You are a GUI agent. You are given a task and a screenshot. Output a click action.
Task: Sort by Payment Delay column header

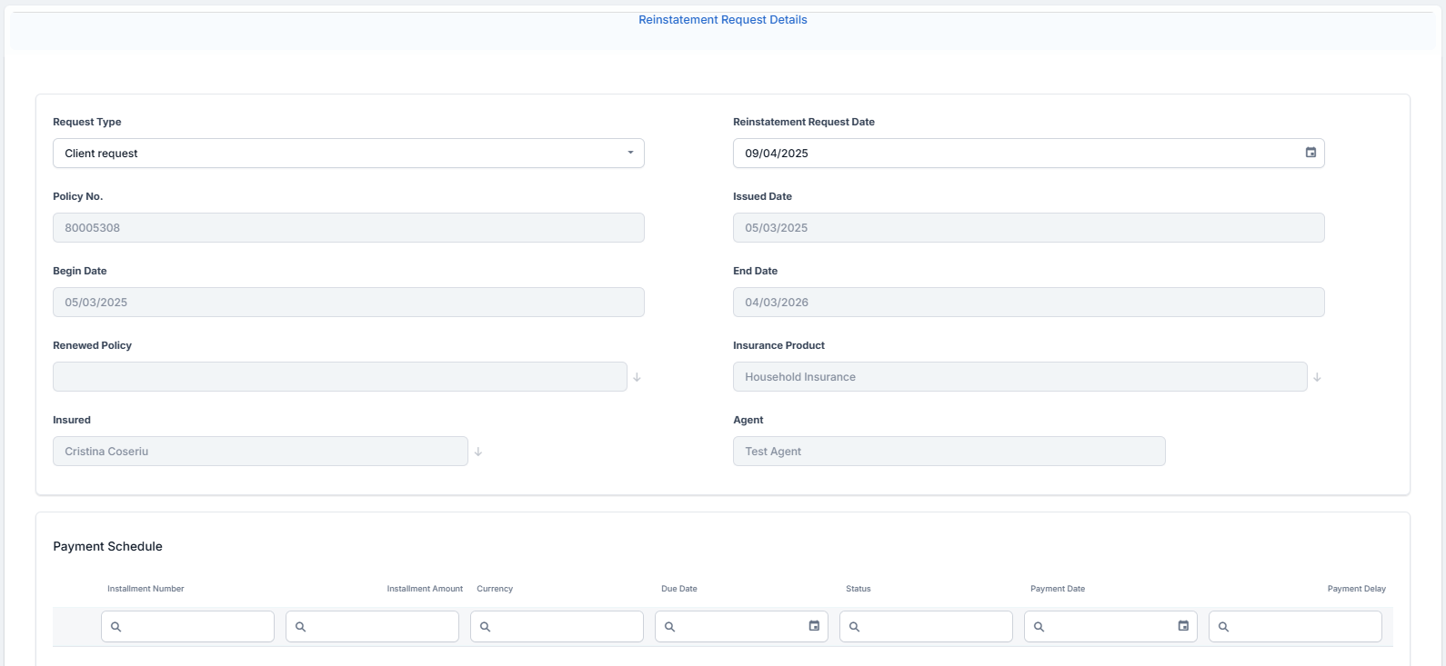pyautogui.click(x=1356, y=589)
